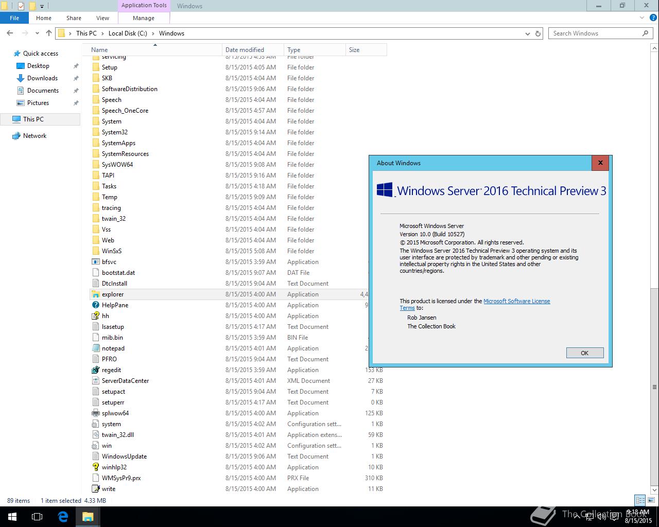659x527 pixels.
Task: Select the HelpPane application icon
Action: [x=95, y=305]
